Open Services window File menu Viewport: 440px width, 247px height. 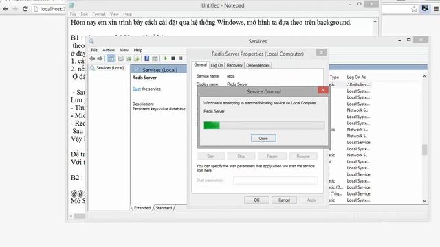pos(94,50)
